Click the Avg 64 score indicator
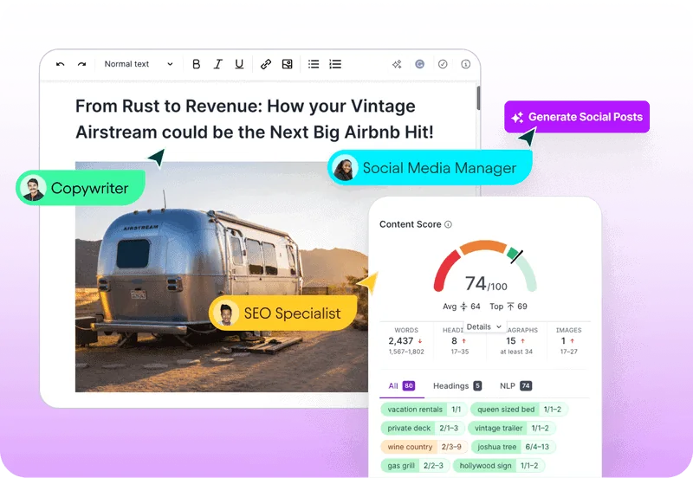This screenshot has height=478, width=693. coord(462,307)
